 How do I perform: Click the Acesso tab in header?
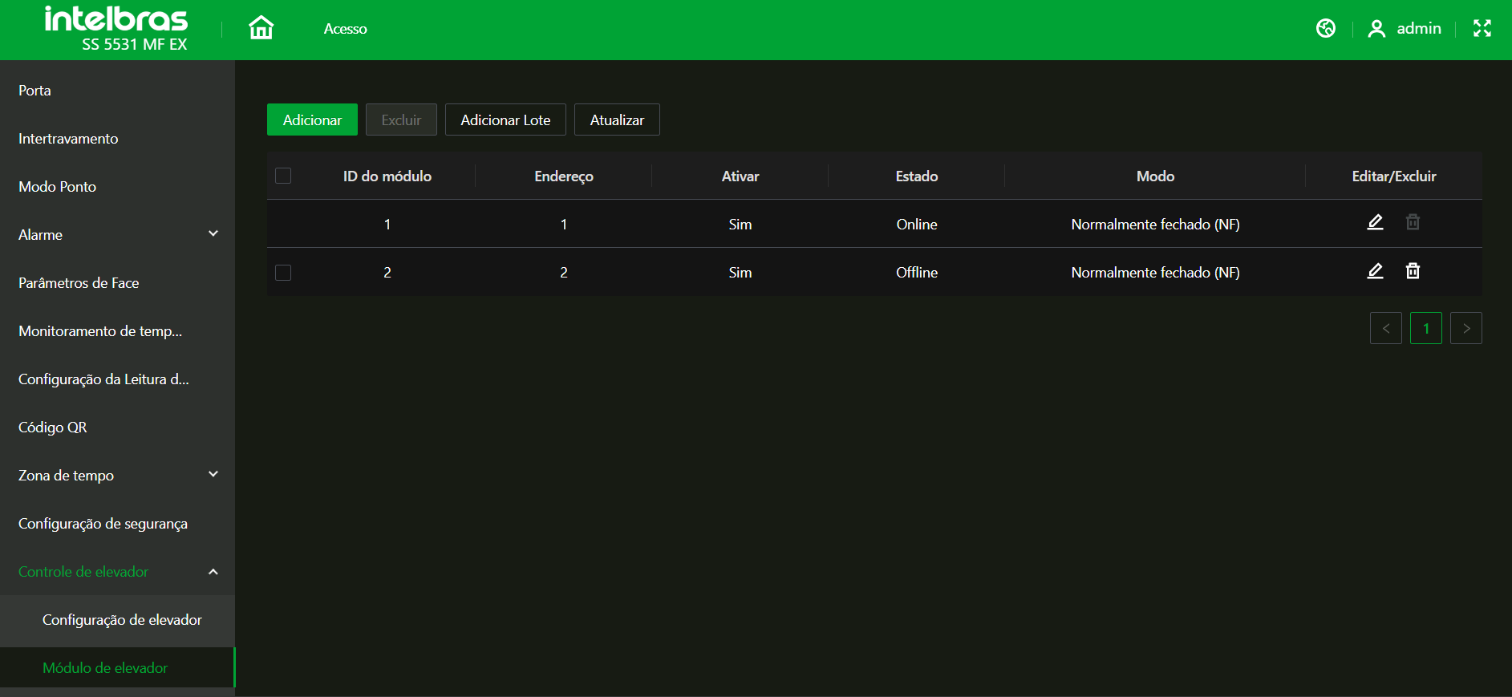345,29
